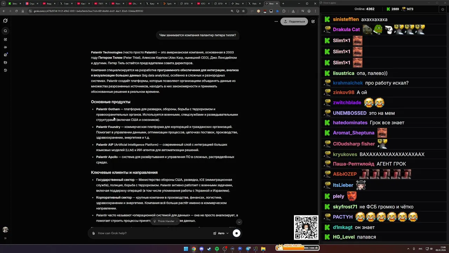The width and height of the screenshot is (449, 253).
Task: Click chat username 'UNEMBOSSED'
Action: pyautogui.click(x=349, y=113)
